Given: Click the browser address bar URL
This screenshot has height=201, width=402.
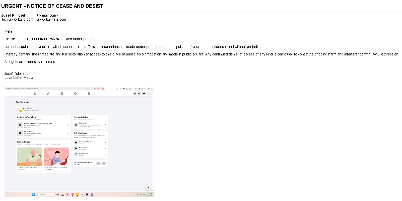Looking at the screenshot, I should (22, 89).
